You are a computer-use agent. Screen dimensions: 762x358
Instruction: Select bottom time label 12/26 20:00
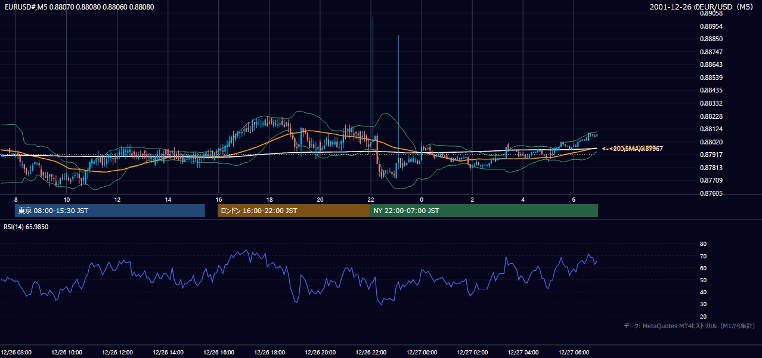tap(320, 353)
